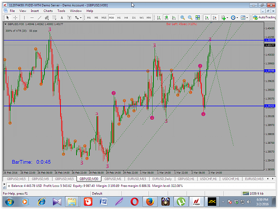Draw a vertical line tool

(24, 17)
